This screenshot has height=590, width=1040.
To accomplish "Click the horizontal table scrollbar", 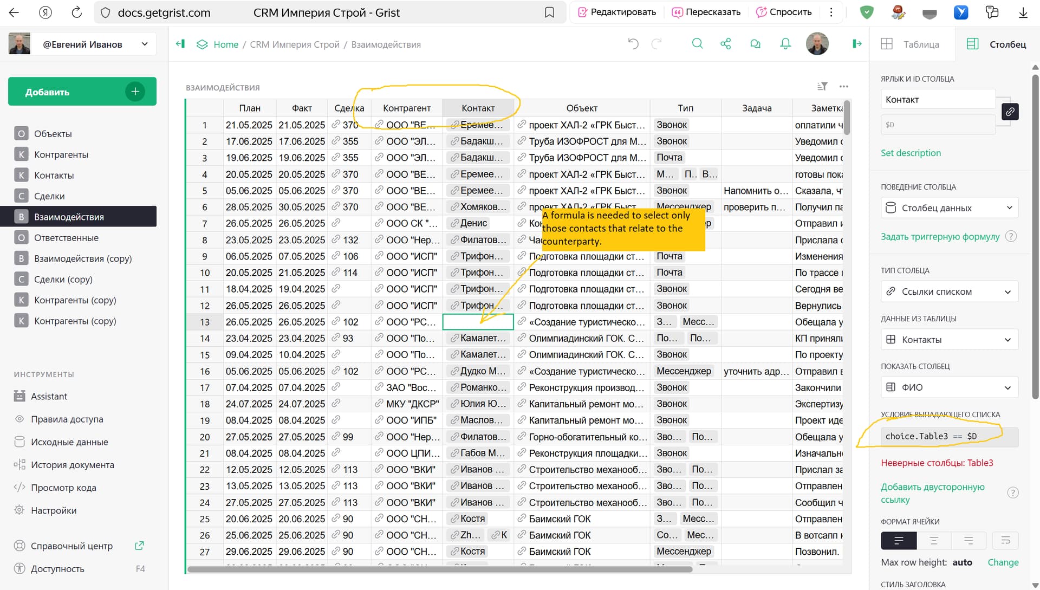I will click(x=440, y=569).
